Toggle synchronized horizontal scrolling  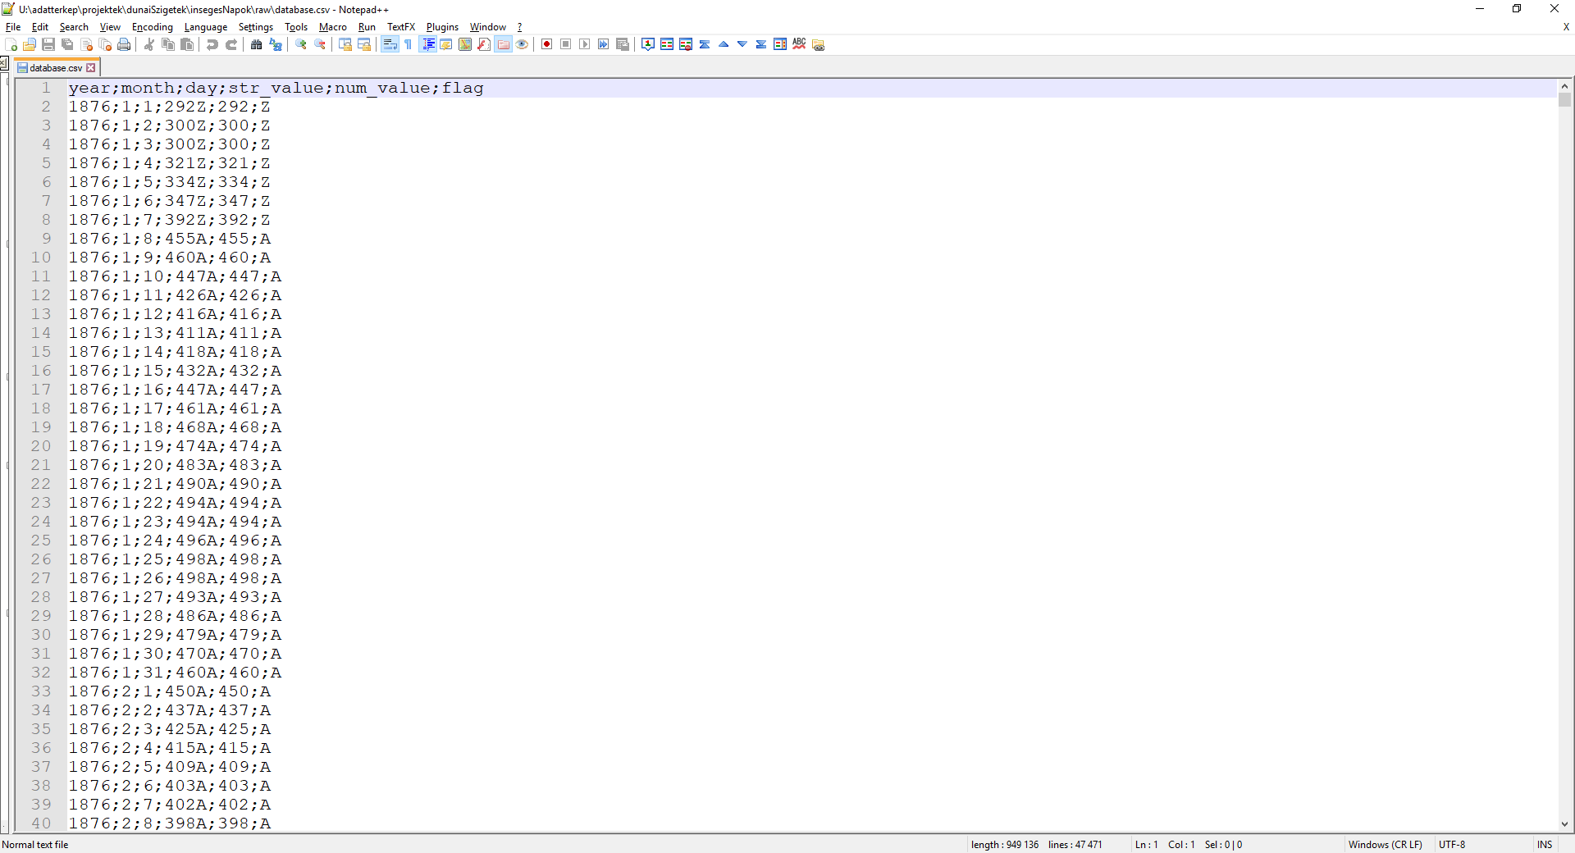click(x=364, y=44)
